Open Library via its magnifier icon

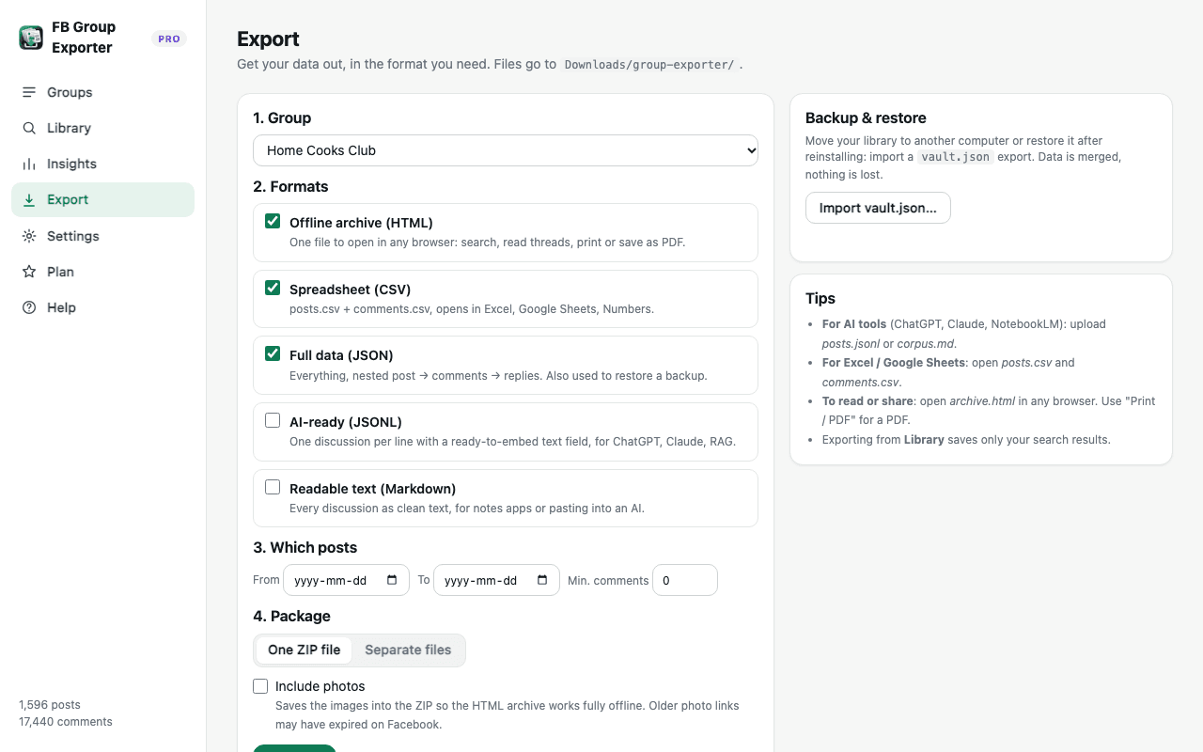point(29,128)
